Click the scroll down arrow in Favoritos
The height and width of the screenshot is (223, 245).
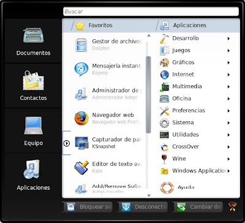click(x=149, y=195)
